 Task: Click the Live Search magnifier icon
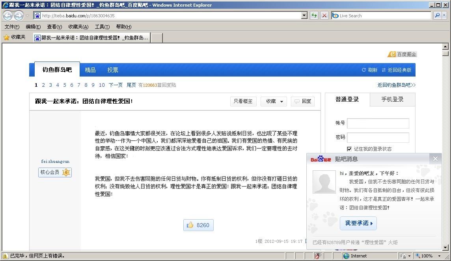437,15
